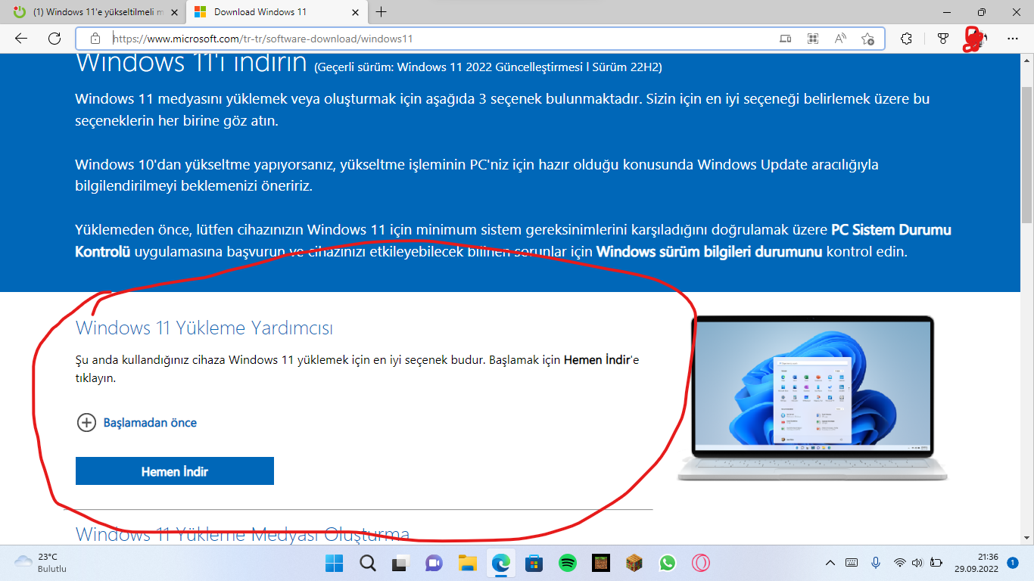Open the Minecraft crafting table taskbar icon
The image size is (1034, 581).
click(x=634, y=563)
